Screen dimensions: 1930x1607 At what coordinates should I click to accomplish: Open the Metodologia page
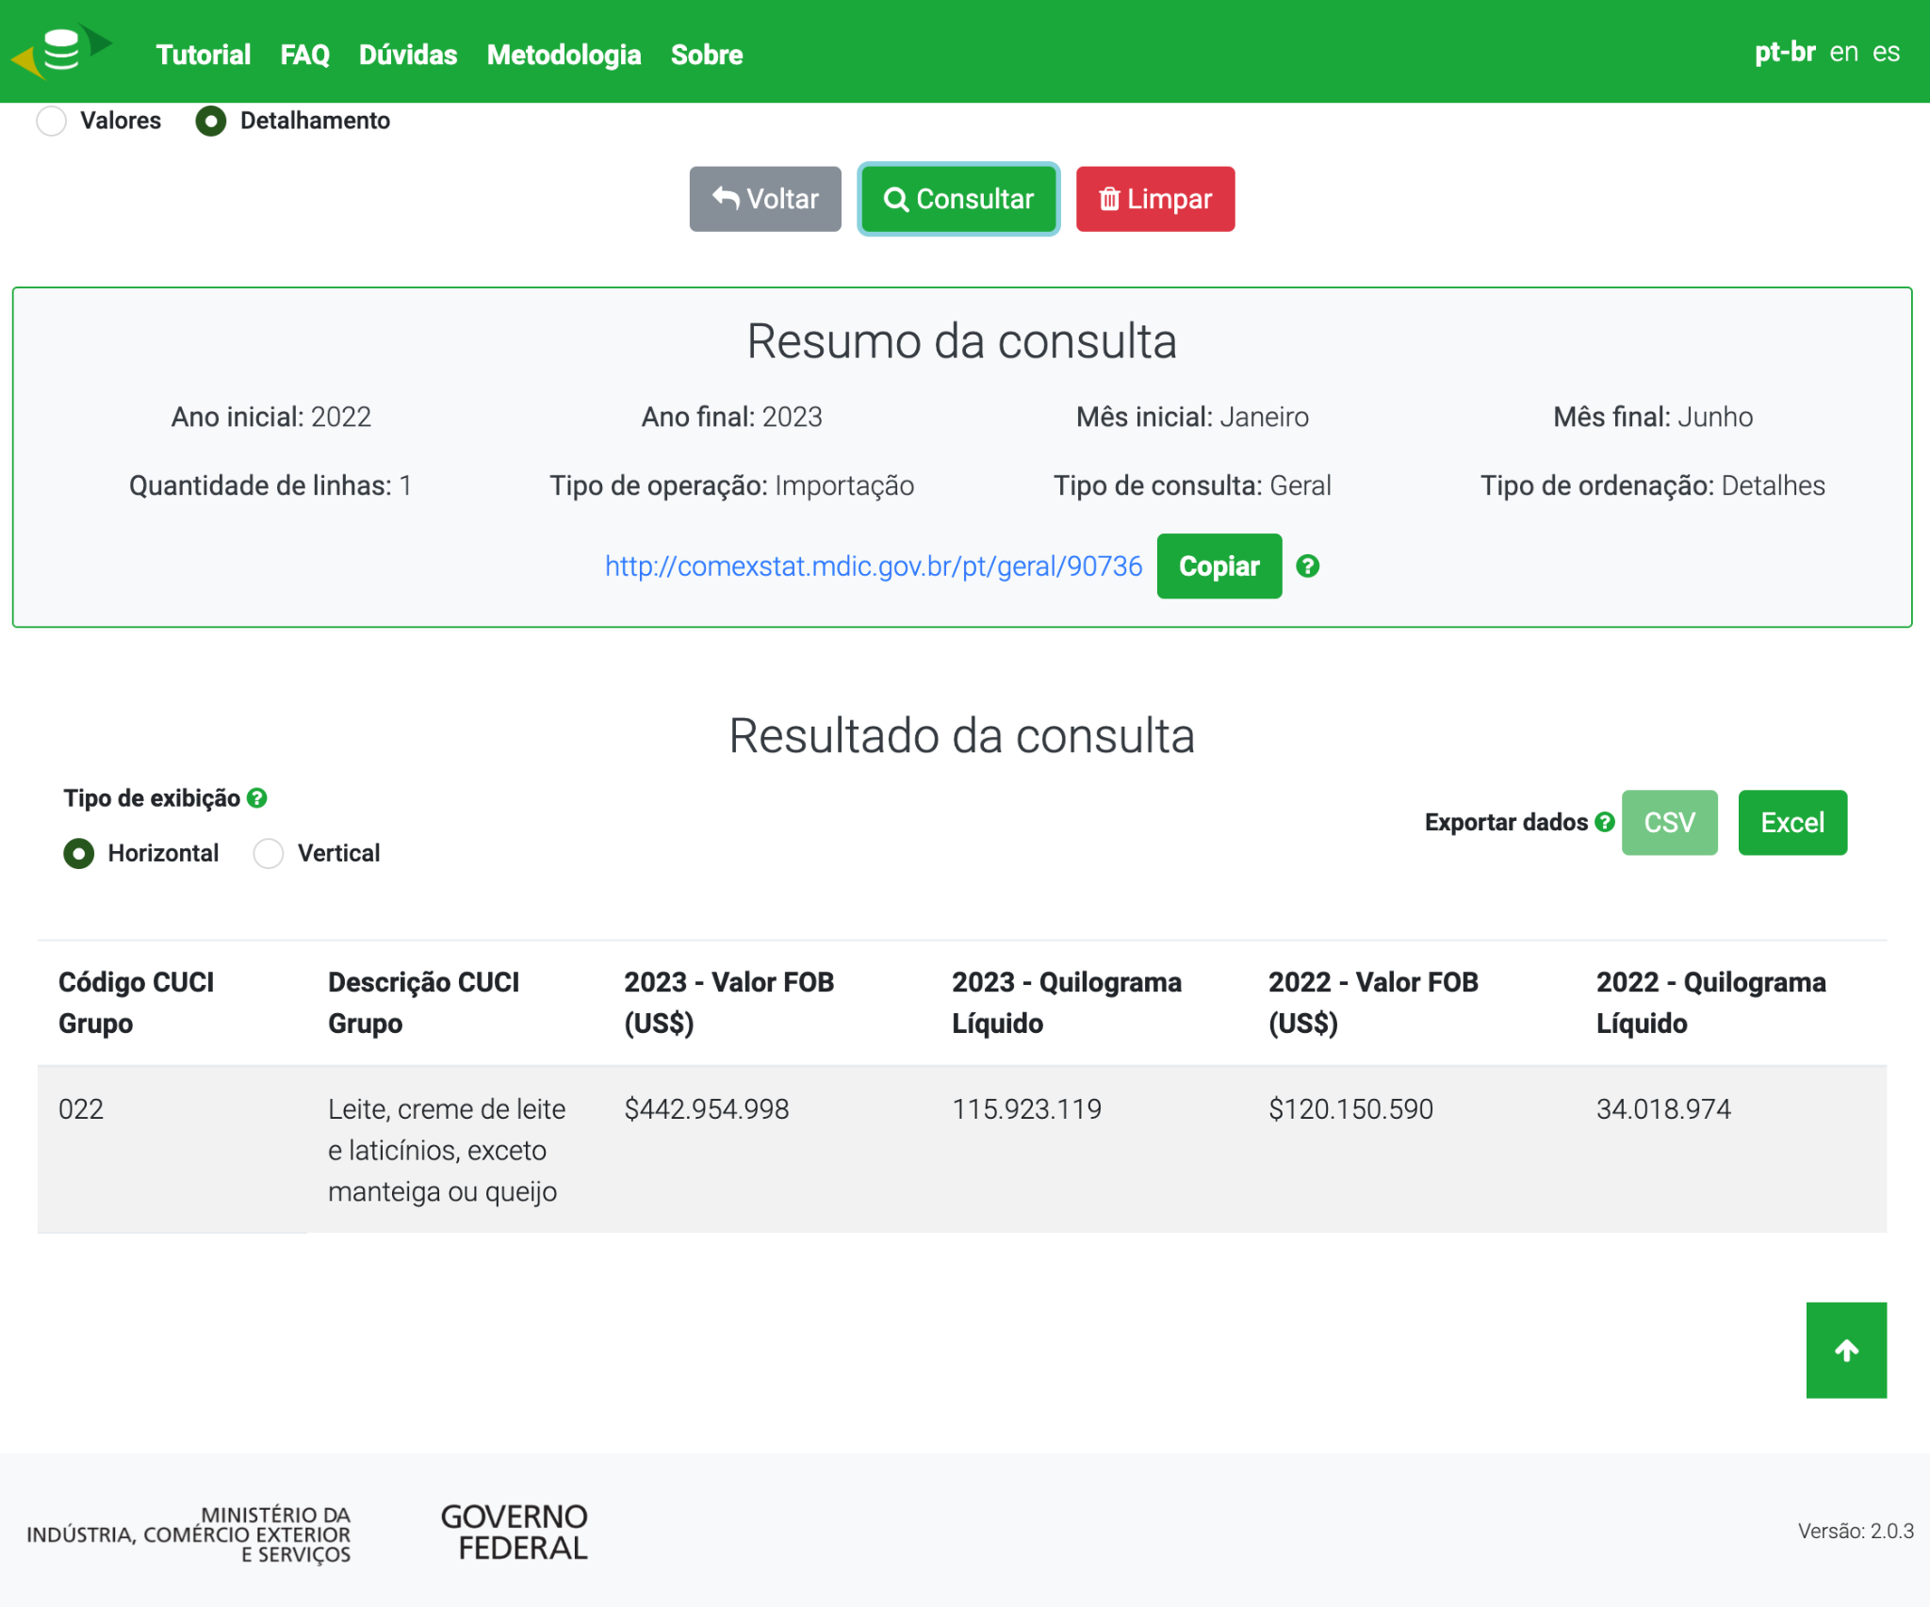pos(564,55)
